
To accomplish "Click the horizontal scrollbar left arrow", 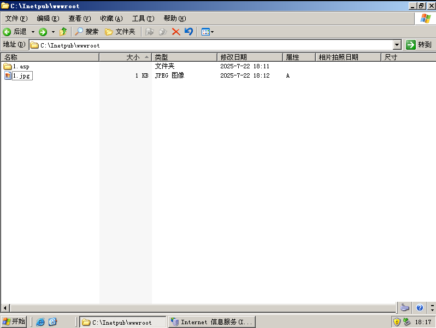I will [x=5, y=308].
